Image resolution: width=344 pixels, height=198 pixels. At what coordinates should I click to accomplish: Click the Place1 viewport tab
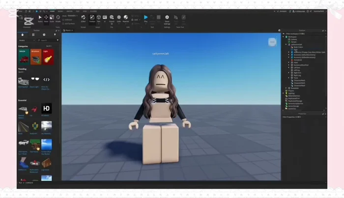coord(68,30)
